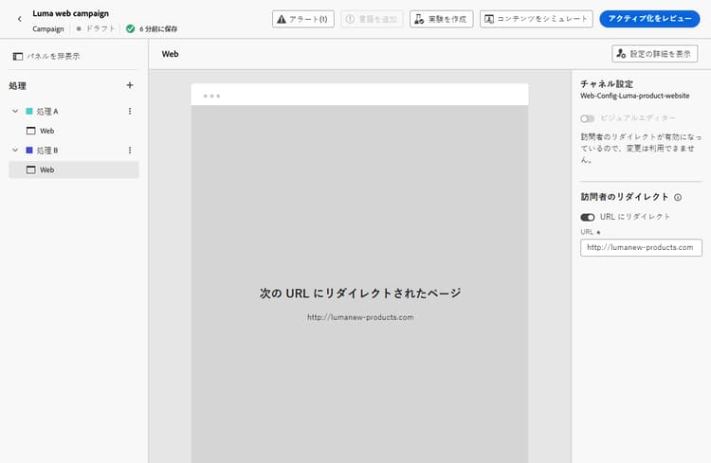Click the 処理 B label
711x463 pixels.
[x=47, y=150]
